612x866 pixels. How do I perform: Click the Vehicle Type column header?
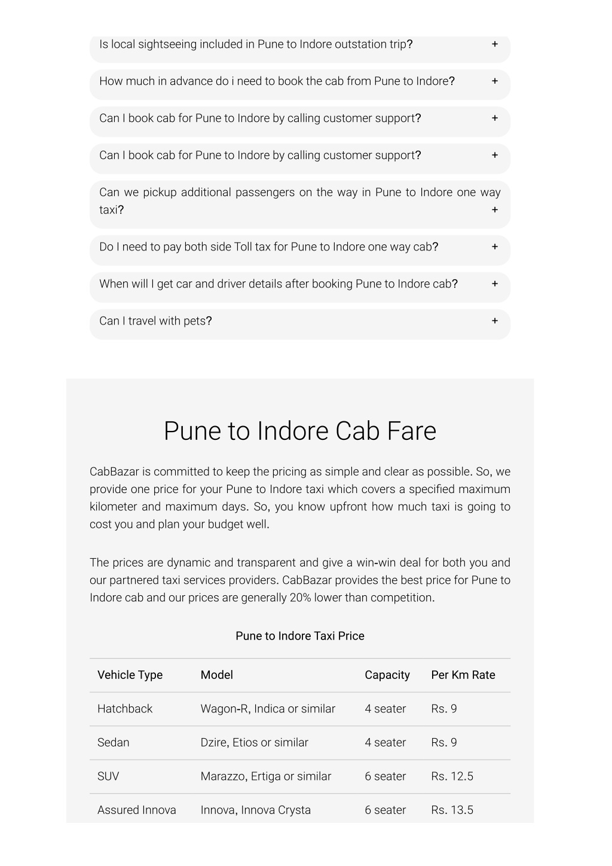(130, 675)
